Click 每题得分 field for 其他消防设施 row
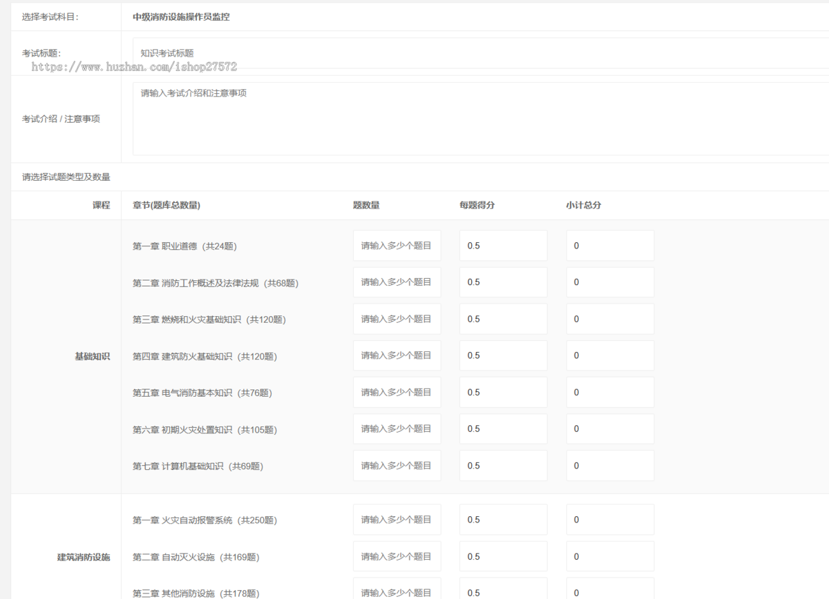Viewport: 829px width, 599px height. tap(504, 589)
